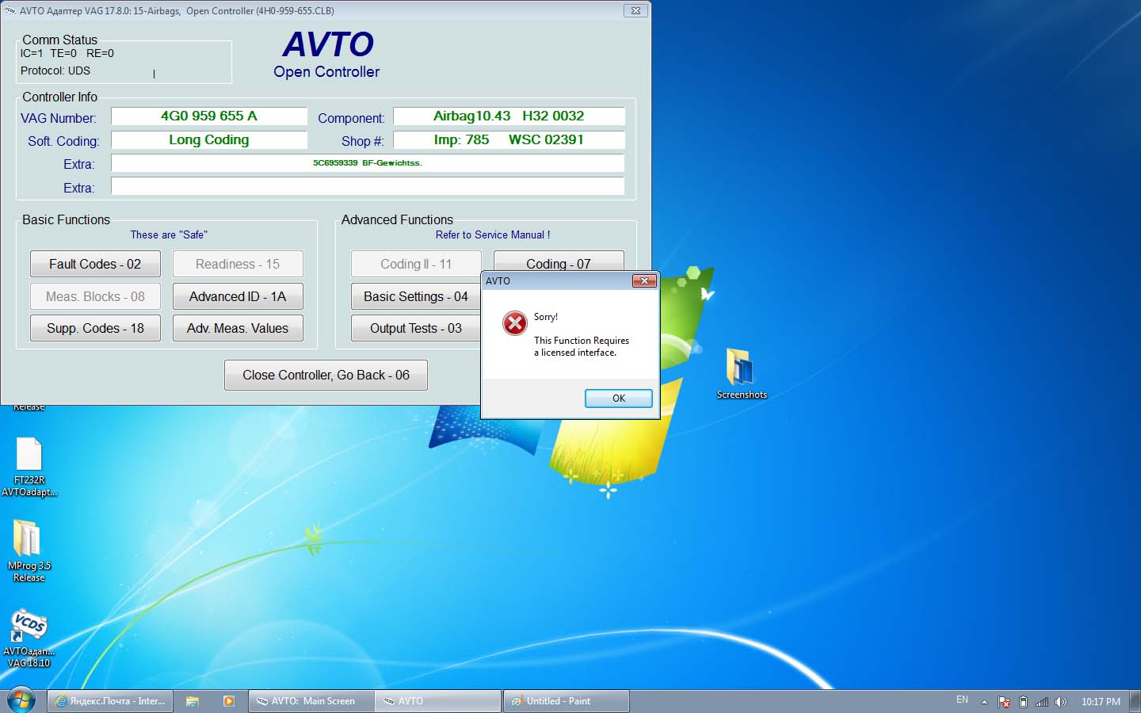Click the VAG Number field

click(x=209, y=116)
